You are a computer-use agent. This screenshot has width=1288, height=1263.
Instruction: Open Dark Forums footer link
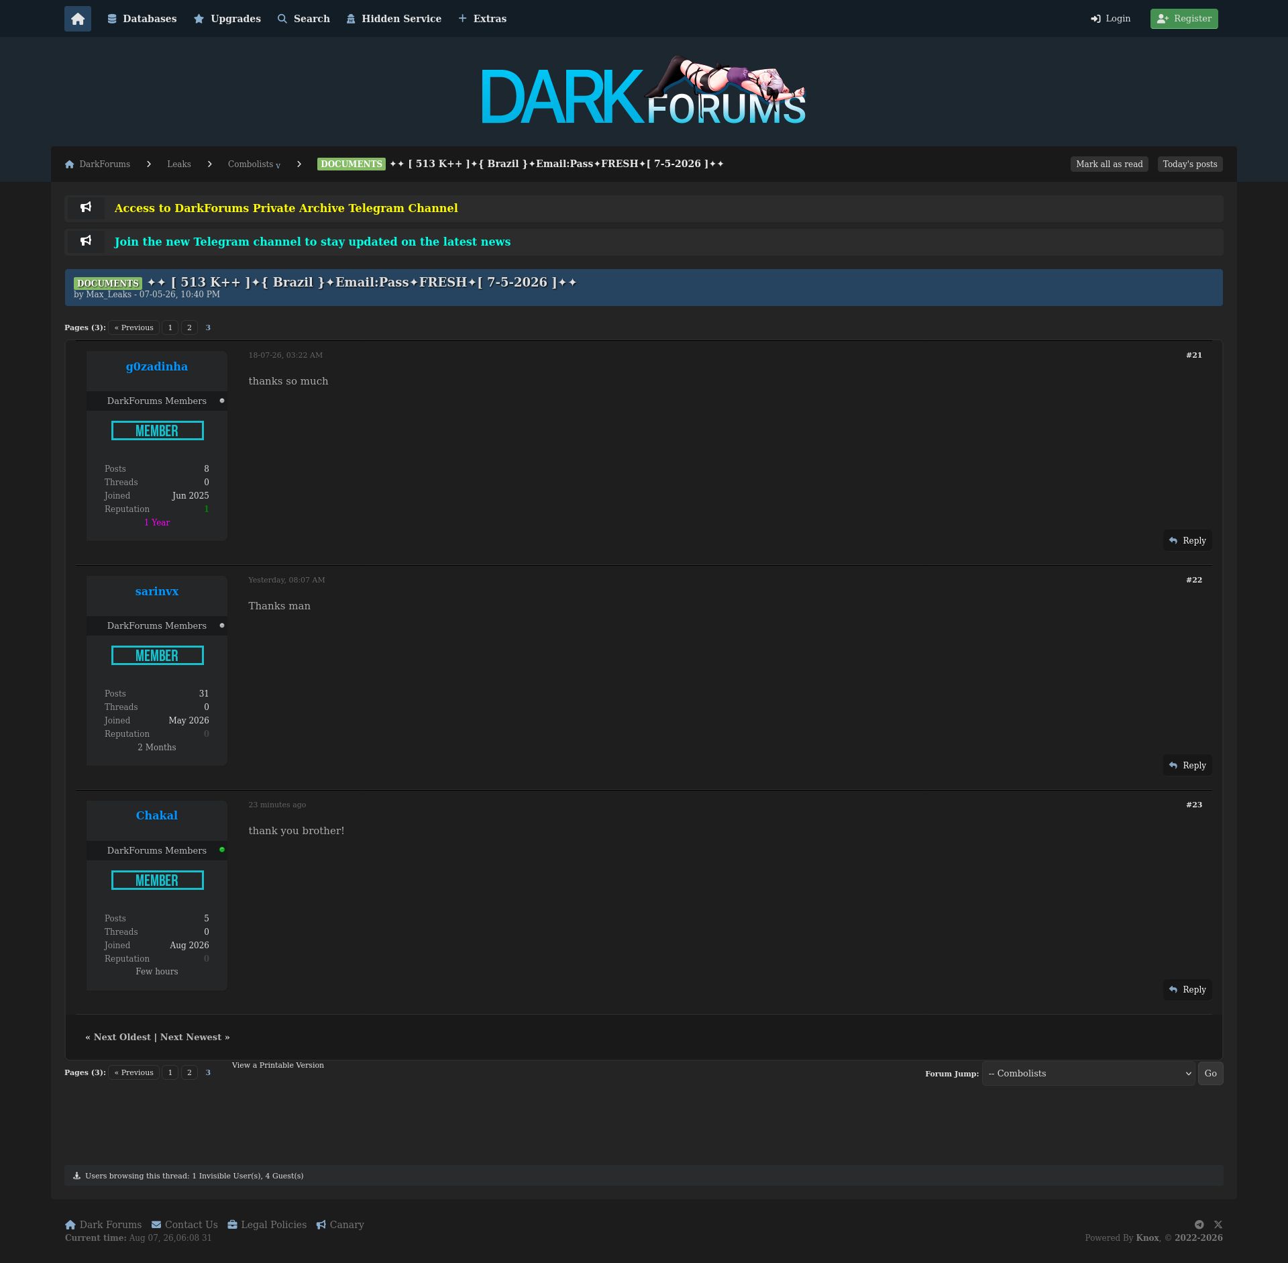pos(103,1225)
